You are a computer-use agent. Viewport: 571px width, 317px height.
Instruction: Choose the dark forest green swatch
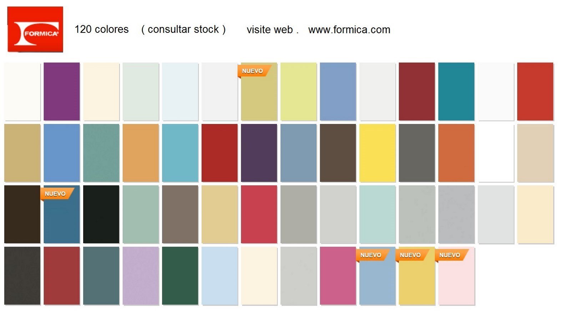180,276
